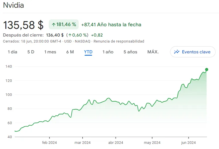Switch to the 5 D range tab
Image resolution: width=219 pixels, height=149 pixels.
31,52
